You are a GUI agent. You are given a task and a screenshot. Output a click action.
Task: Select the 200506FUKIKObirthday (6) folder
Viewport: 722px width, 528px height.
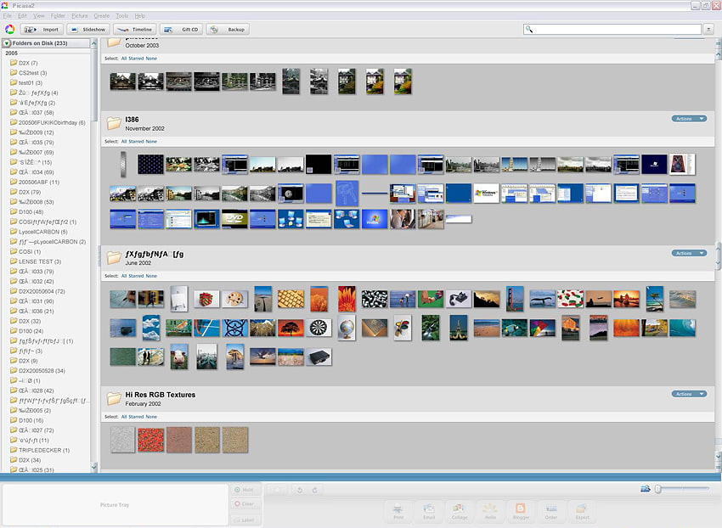click(48, 122)
